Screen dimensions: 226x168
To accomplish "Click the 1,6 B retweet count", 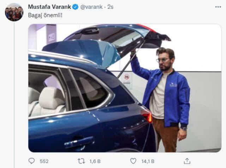I will click(95, 161).
